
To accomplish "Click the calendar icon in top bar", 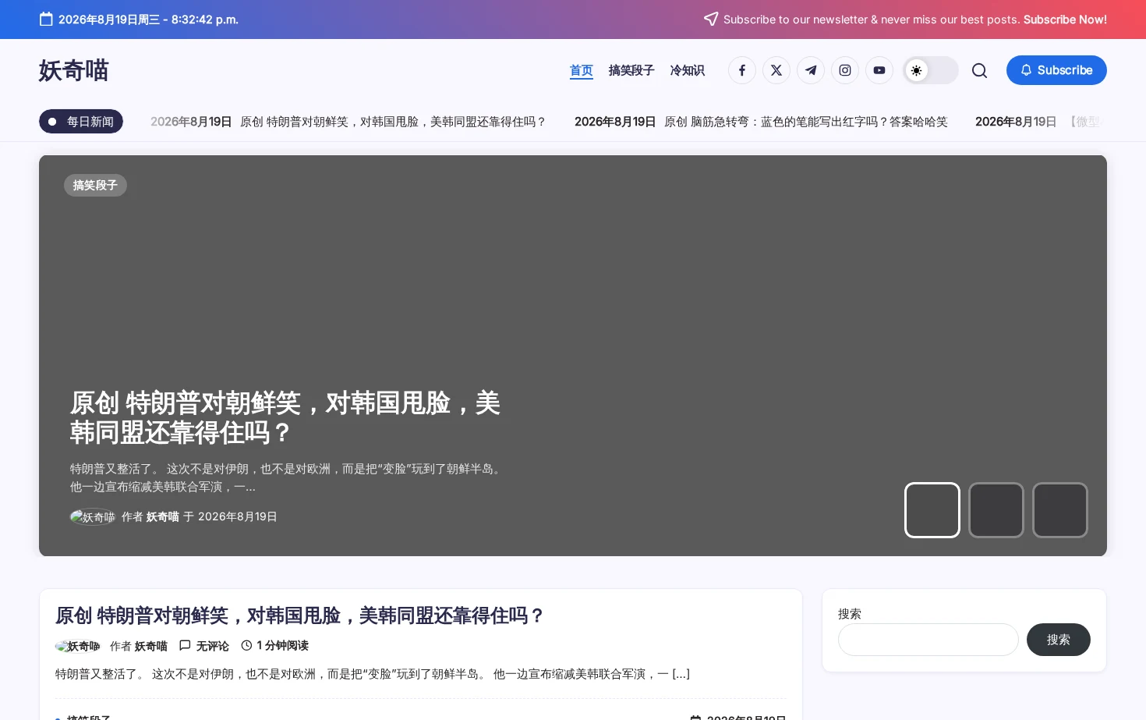I will [x=46, y=20].
